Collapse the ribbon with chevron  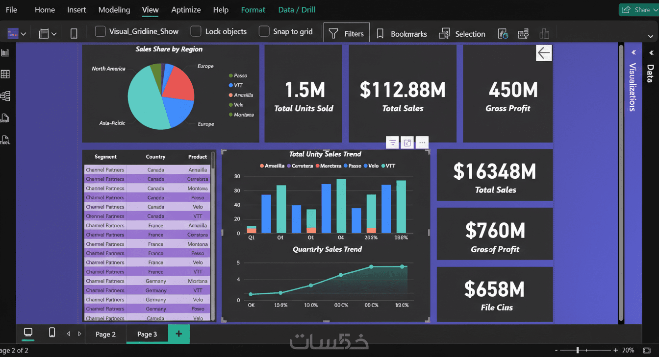point(650,36)
